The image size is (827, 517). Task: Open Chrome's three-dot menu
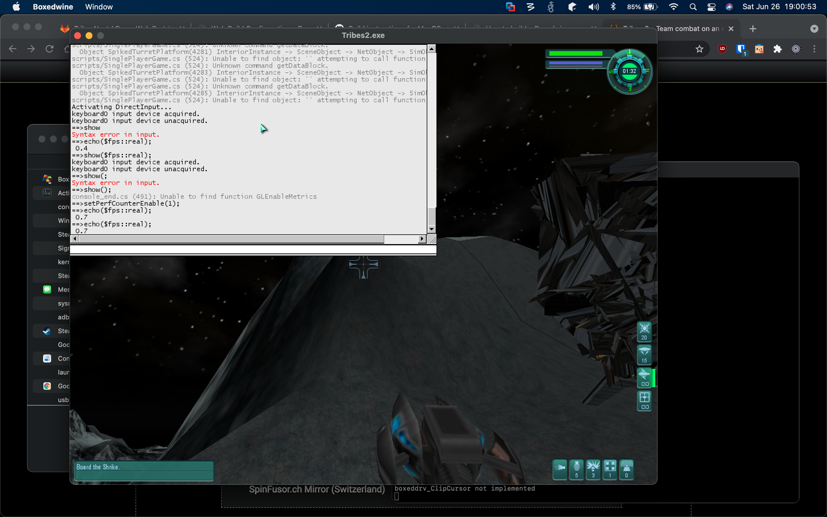click(814, 49)
